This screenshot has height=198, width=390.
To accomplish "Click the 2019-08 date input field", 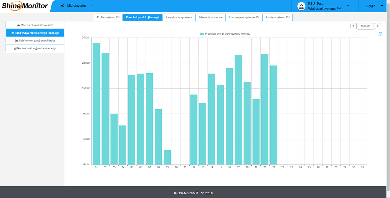I will (x=366, y=26).
